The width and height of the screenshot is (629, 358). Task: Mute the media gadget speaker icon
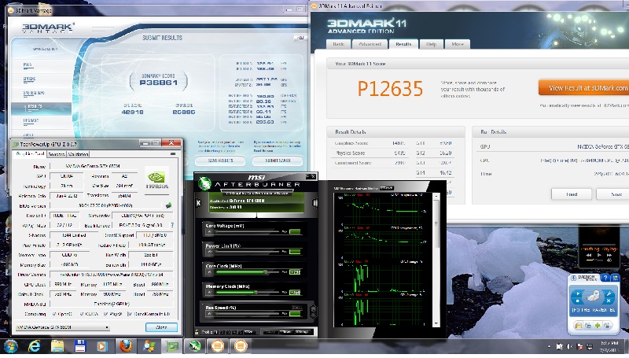pos(610,261)
